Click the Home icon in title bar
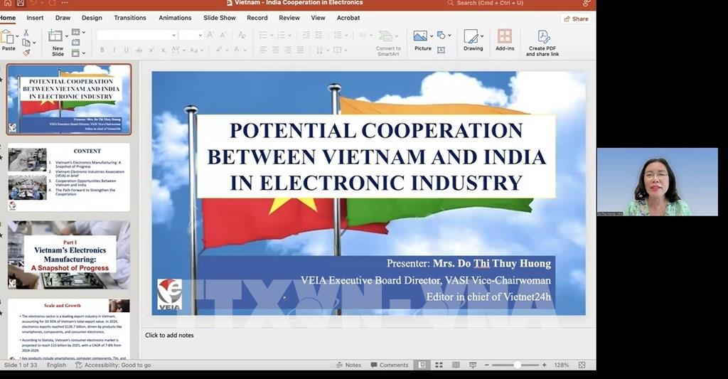This screenshot has width=728, height=379. pyautogui.click(x=8, y=3)
